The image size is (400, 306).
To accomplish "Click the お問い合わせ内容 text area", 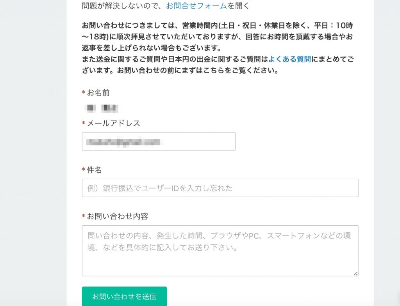I will tap(220, 251).
